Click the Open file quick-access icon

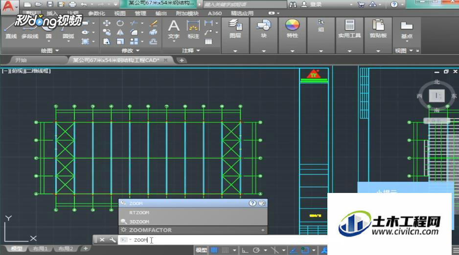[38, 4]
